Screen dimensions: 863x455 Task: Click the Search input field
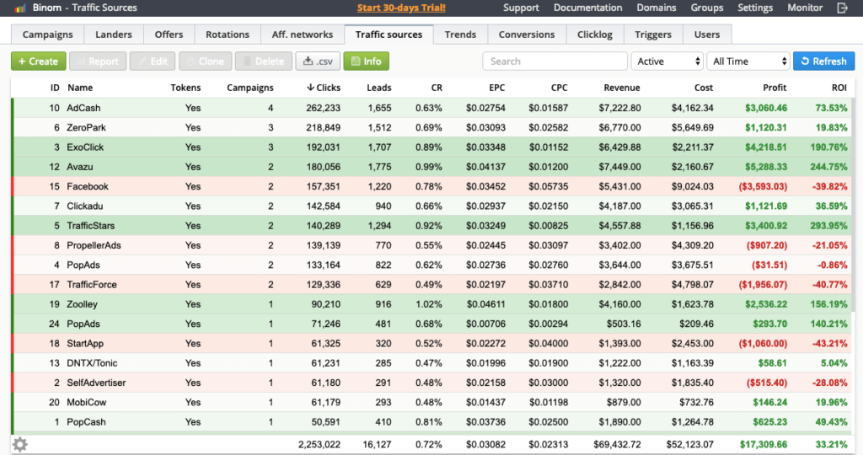(x=555, y=61)
